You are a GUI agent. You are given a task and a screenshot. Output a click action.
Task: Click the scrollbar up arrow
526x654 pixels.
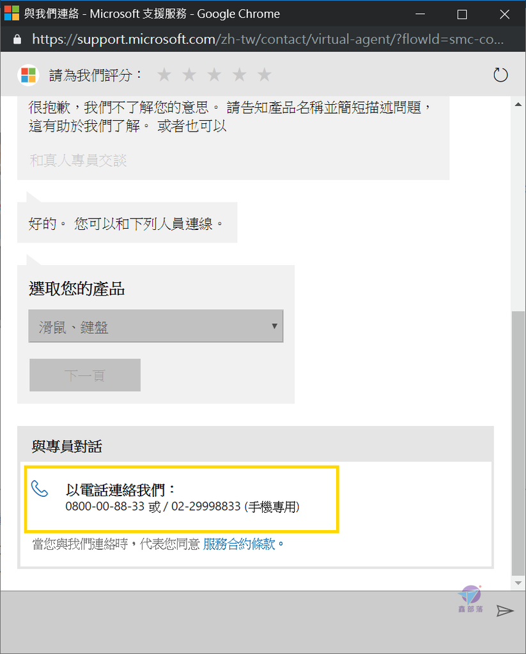[518, 104]
